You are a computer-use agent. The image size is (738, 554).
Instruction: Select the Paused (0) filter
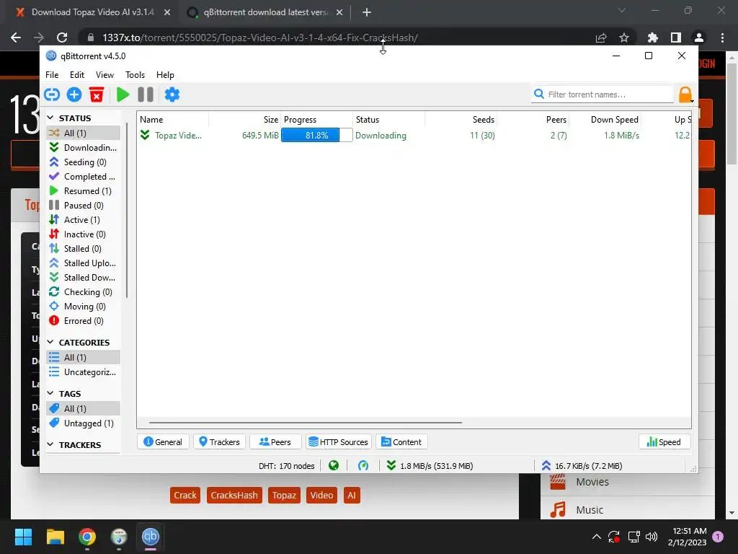(84, 206)
